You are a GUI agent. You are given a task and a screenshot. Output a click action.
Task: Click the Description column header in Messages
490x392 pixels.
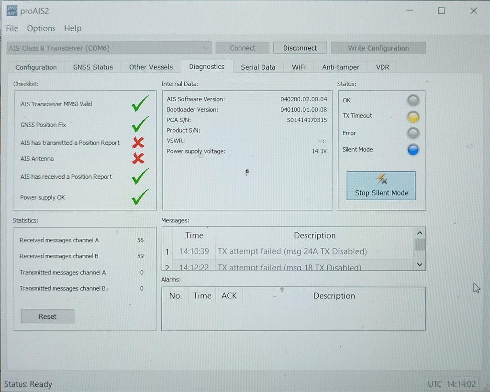(x=315, y=235)
